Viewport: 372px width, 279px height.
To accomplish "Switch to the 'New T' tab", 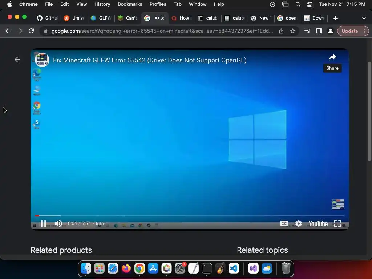I will pos(261,18).
